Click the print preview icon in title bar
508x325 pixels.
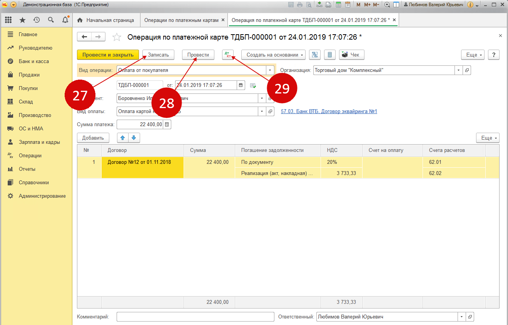(309, 5)
